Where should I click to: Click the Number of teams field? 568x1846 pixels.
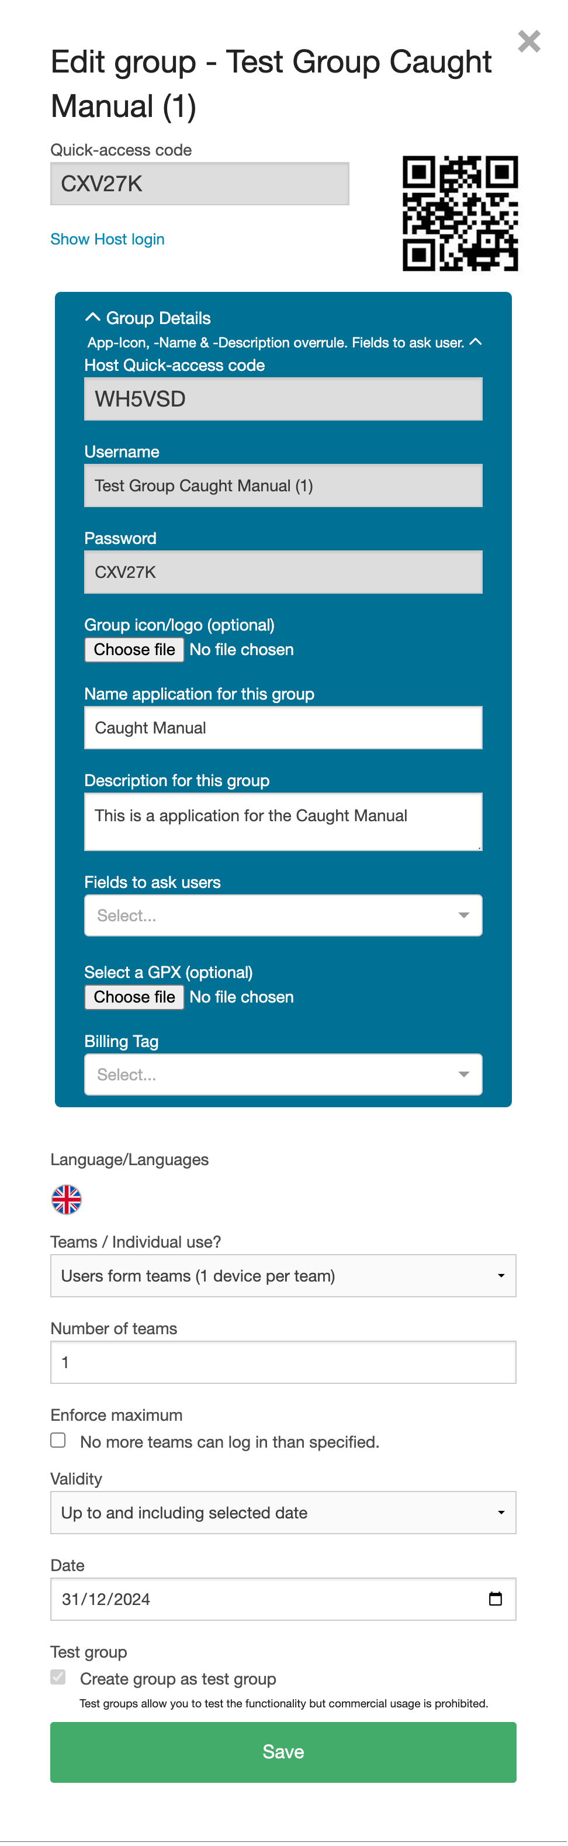pyautogui.click(x=283, y=1362)
